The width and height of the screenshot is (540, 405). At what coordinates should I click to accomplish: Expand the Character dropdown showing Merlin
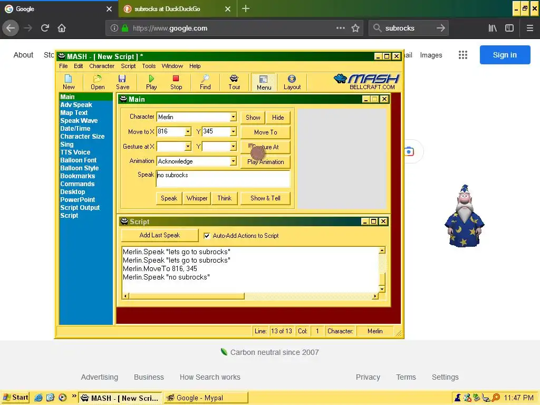(233, 117)
